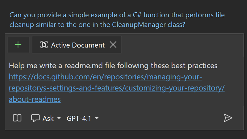247x139 pixels.
Task: Click the GPT-4.1 model label
Action: [x=79, y=118]
